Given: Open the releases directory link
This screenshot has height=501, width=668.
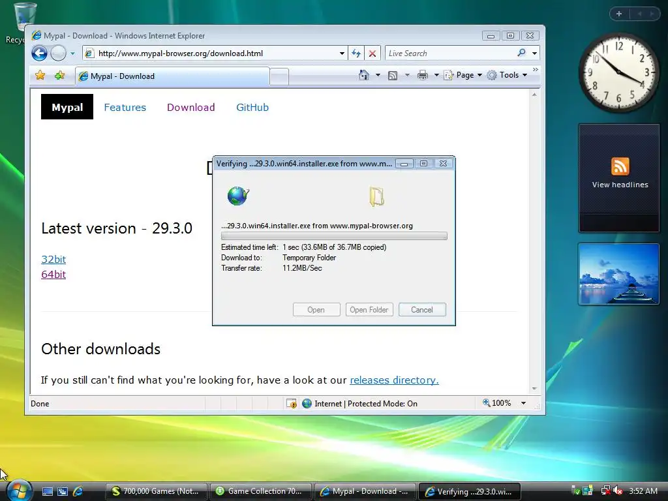Looking at the screenshot, I should point(394,380).
